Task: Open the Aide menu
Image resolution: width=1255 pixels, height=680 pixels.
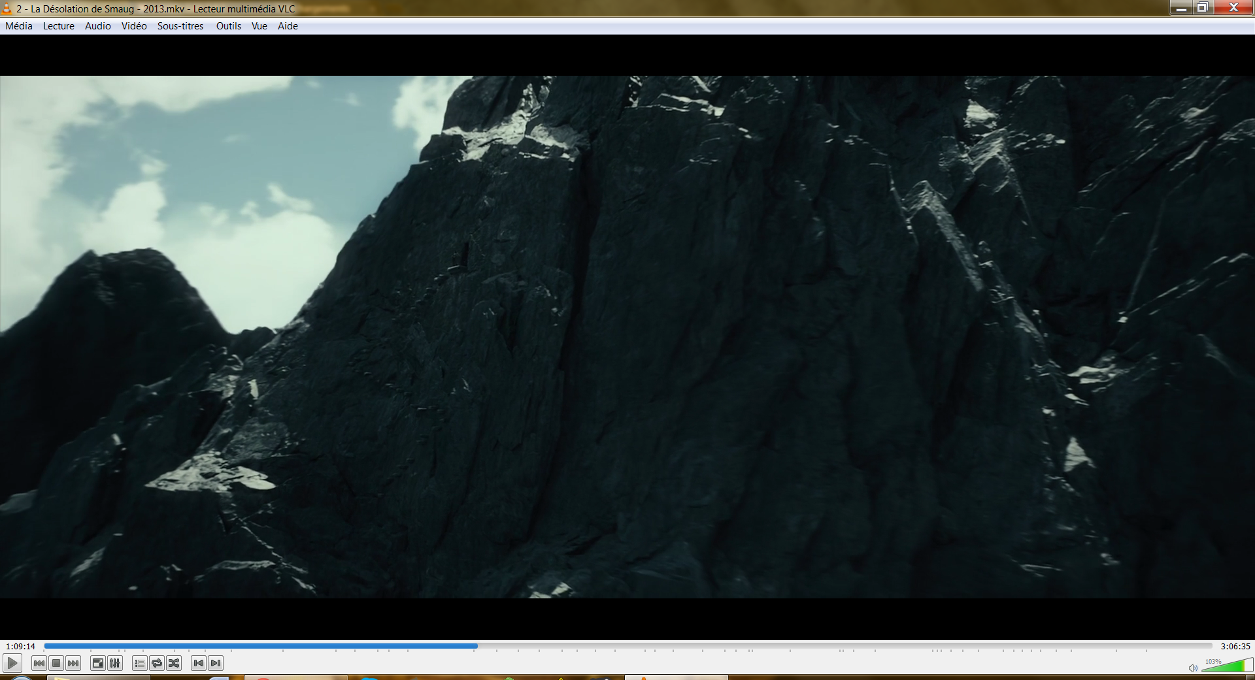Action: pyautogui.click(x=288, y=26)
